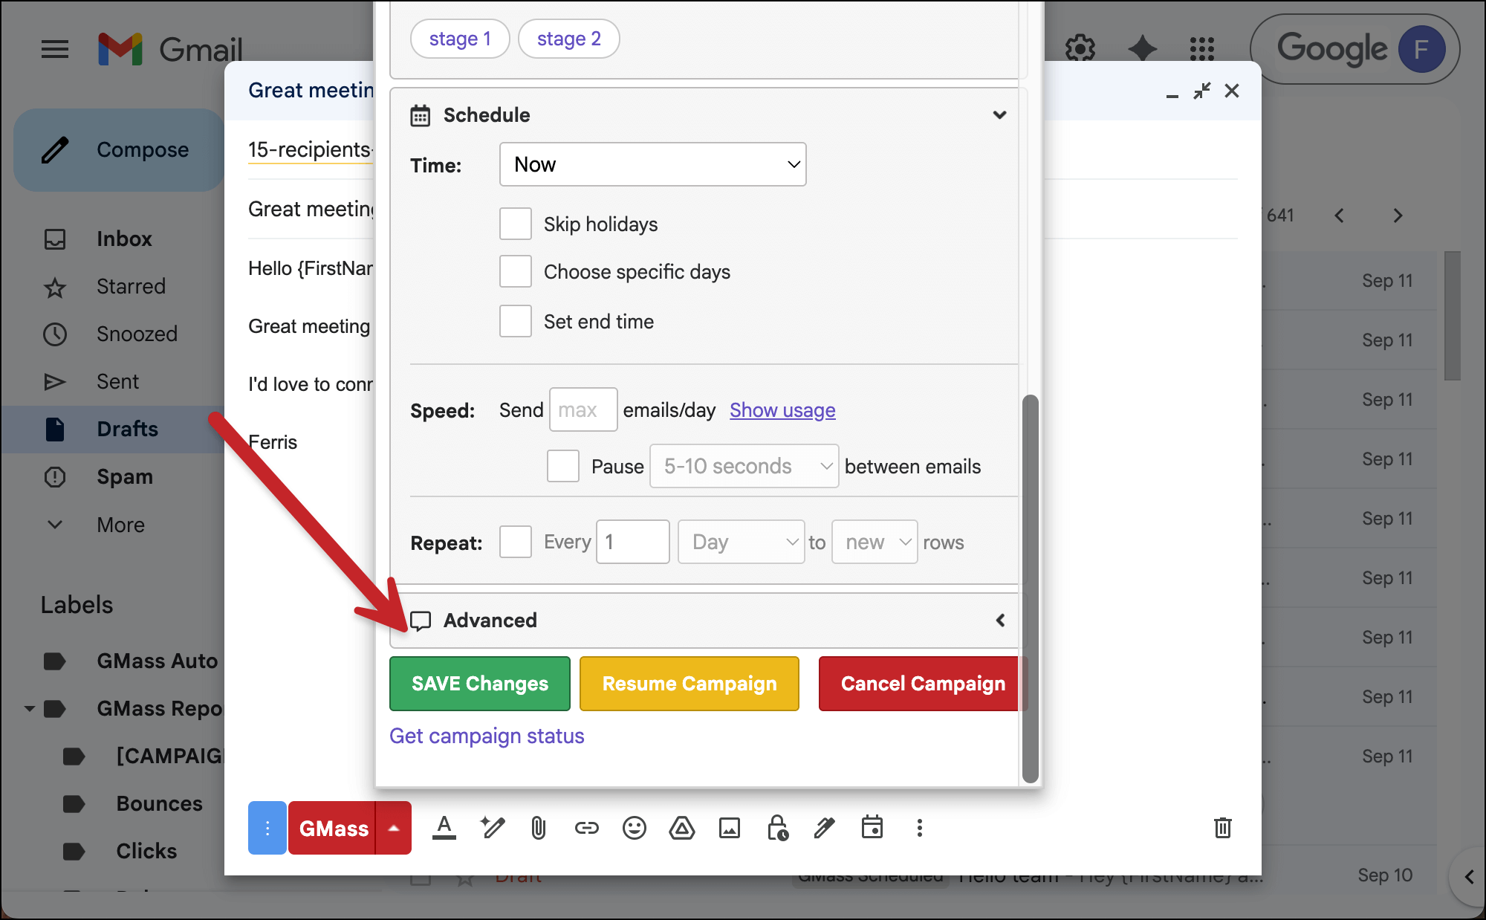
Task: Click the insert link icon
Action: pos(586,828)
